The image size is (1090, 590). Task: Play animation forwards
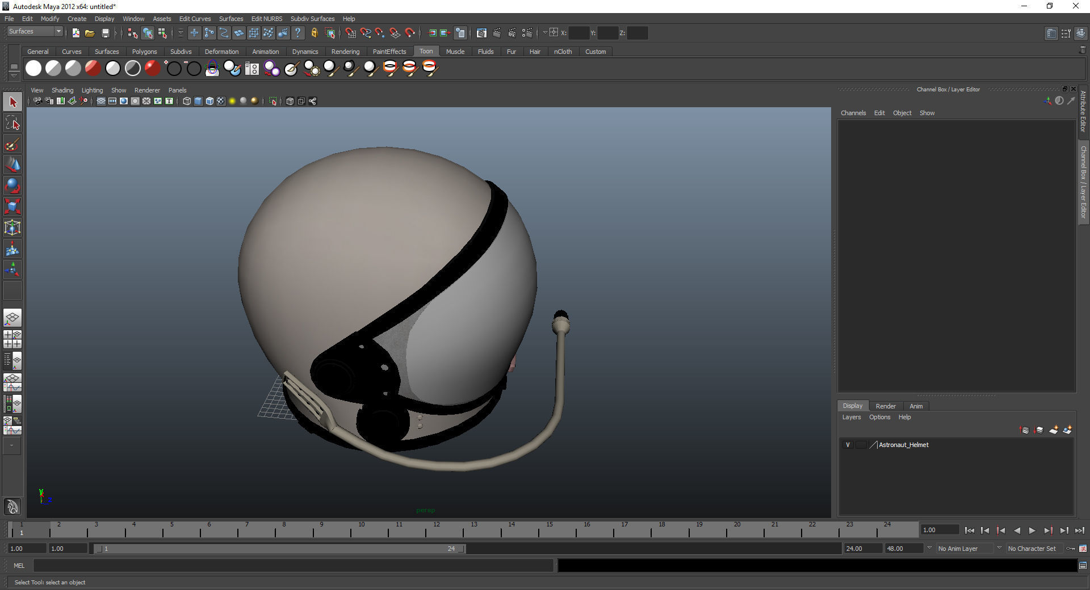[1032, 530]
